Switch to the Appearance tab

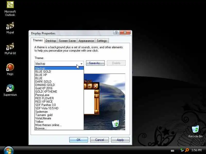[x=86, y=41]
